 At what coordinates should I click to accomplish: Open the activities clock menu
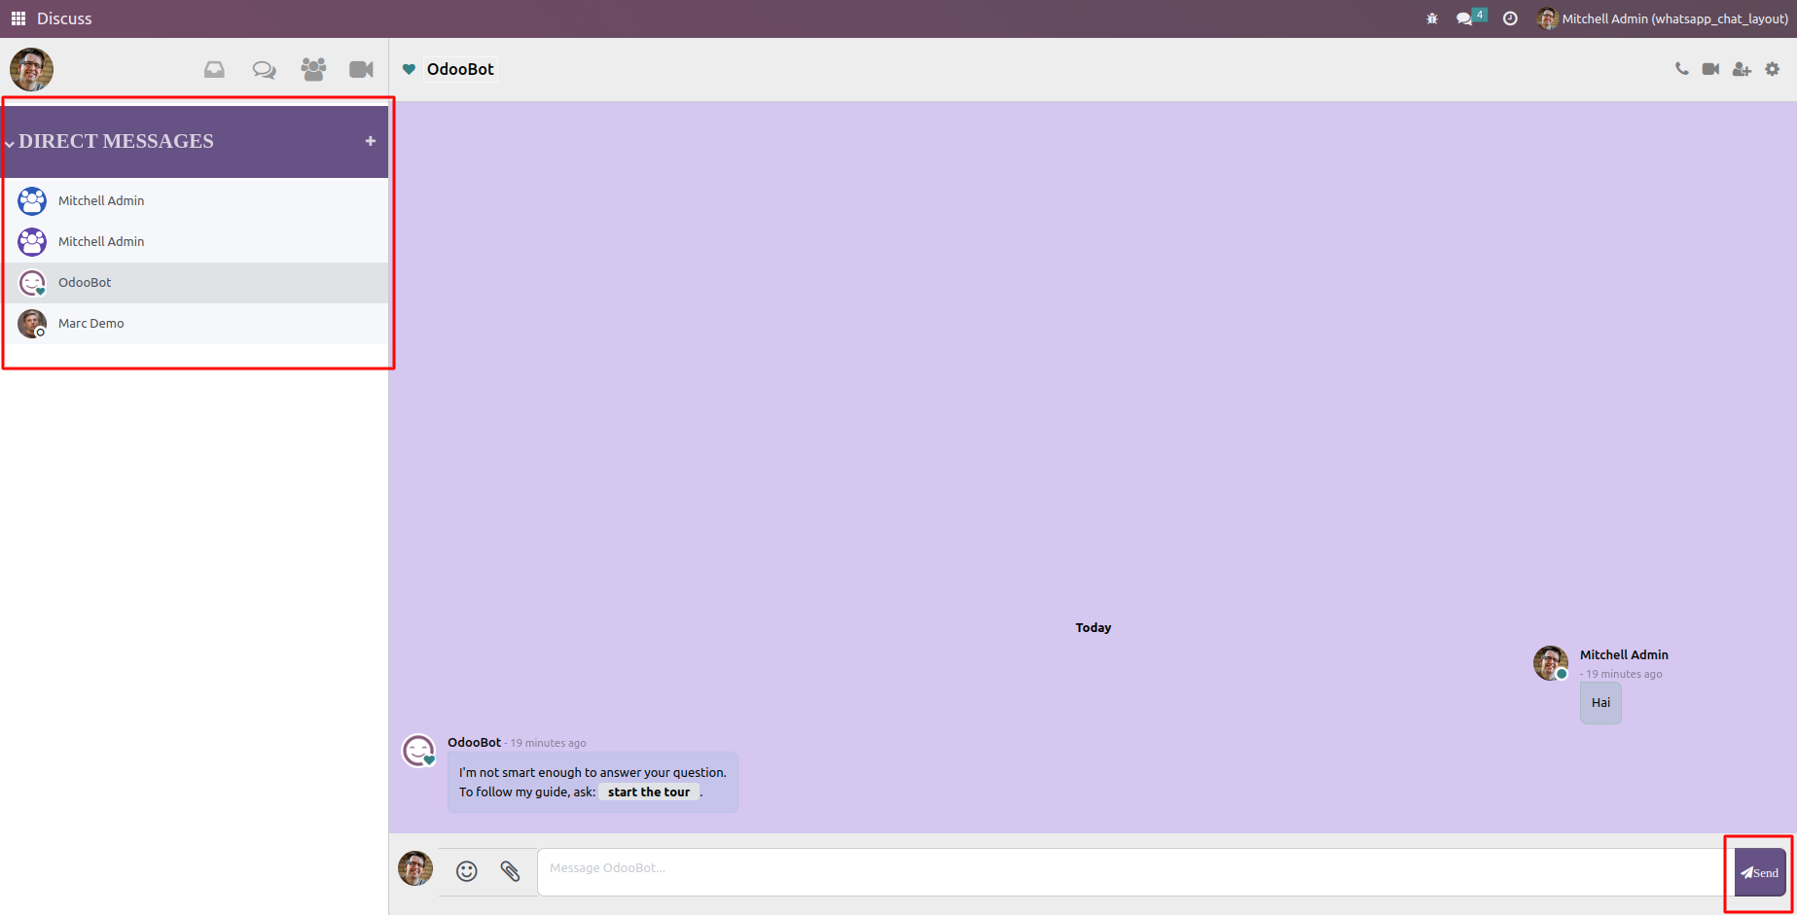click(1510, 18)
